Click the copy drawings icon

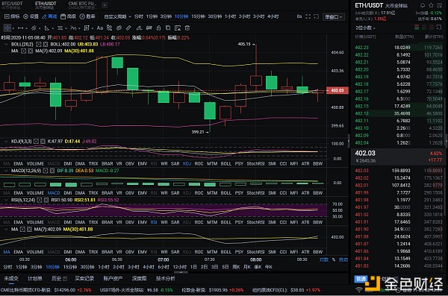[168, 28]
